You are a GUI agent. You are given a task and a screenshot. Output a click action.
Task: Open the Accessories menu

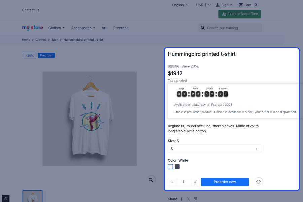pyautogui.click(x=83, y=28)
